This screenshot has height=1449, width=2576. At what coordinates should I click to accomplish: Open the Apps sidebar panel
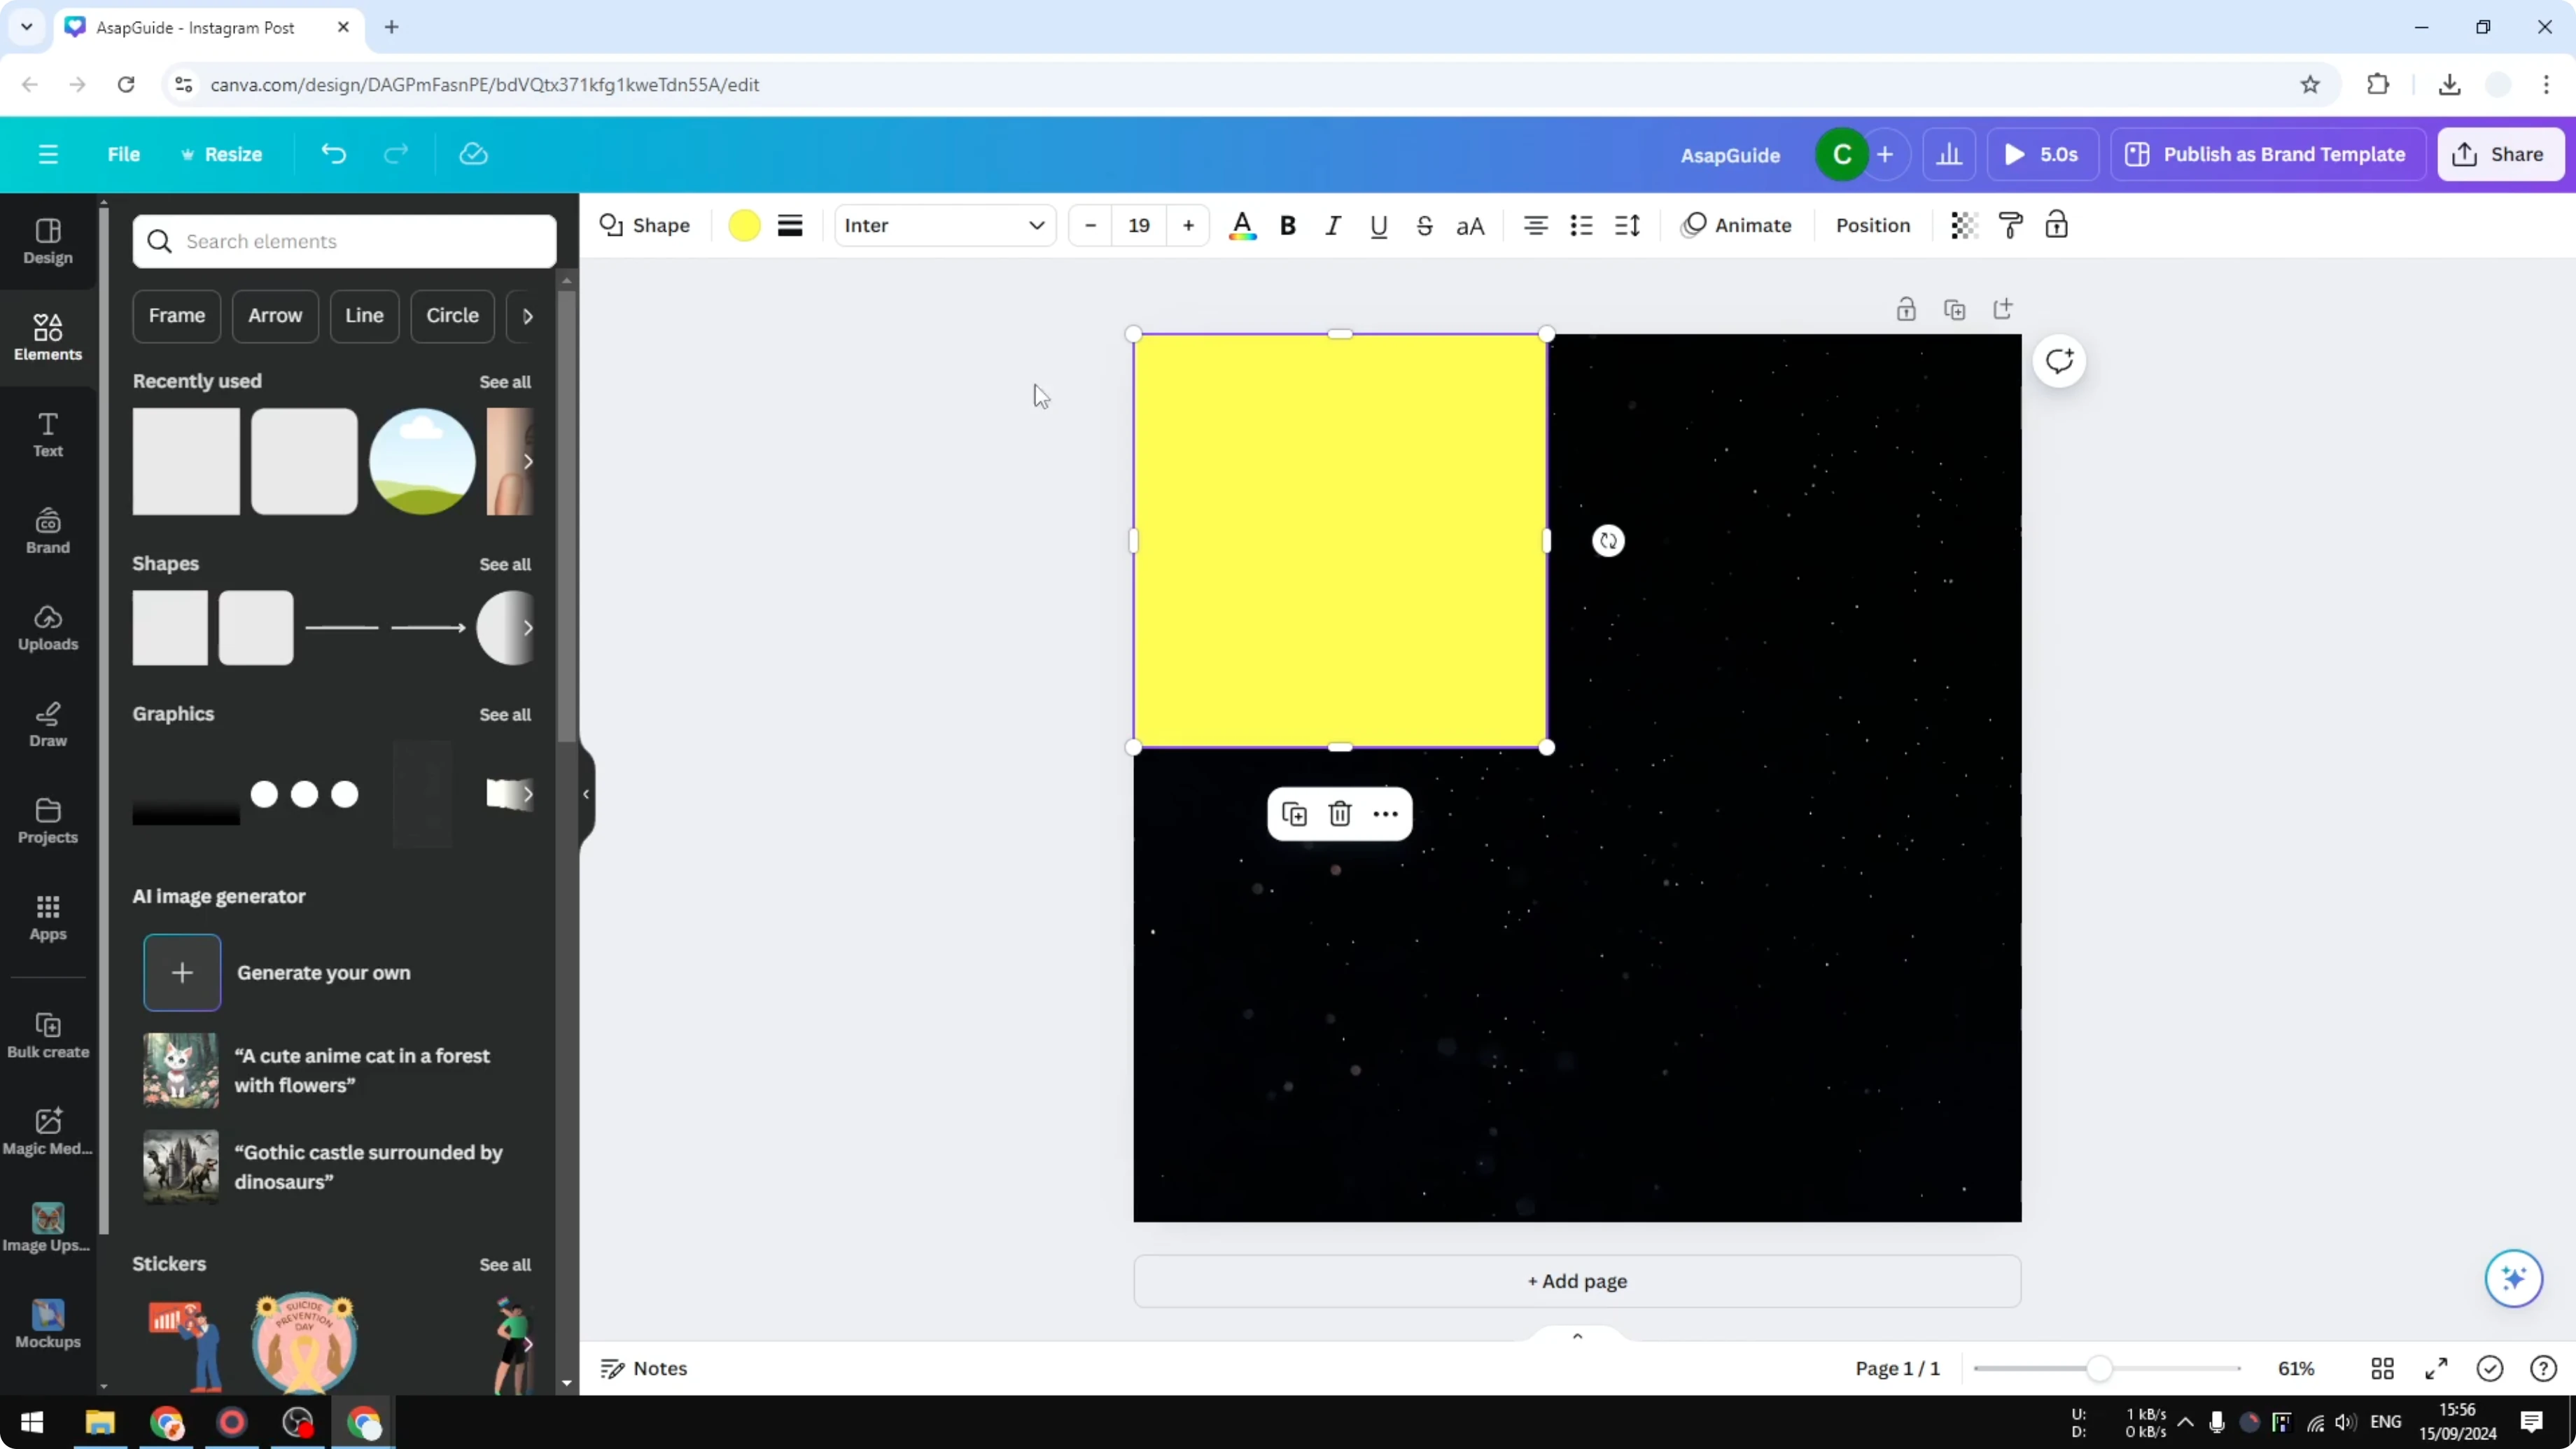point(48,918)
